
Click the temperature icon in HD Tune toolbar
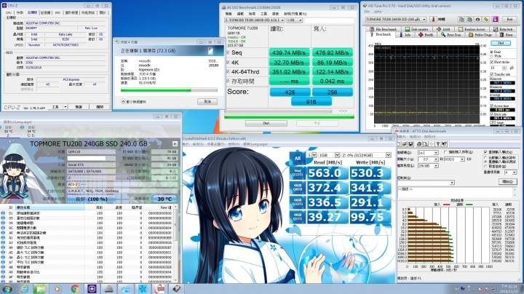point(433,20)
